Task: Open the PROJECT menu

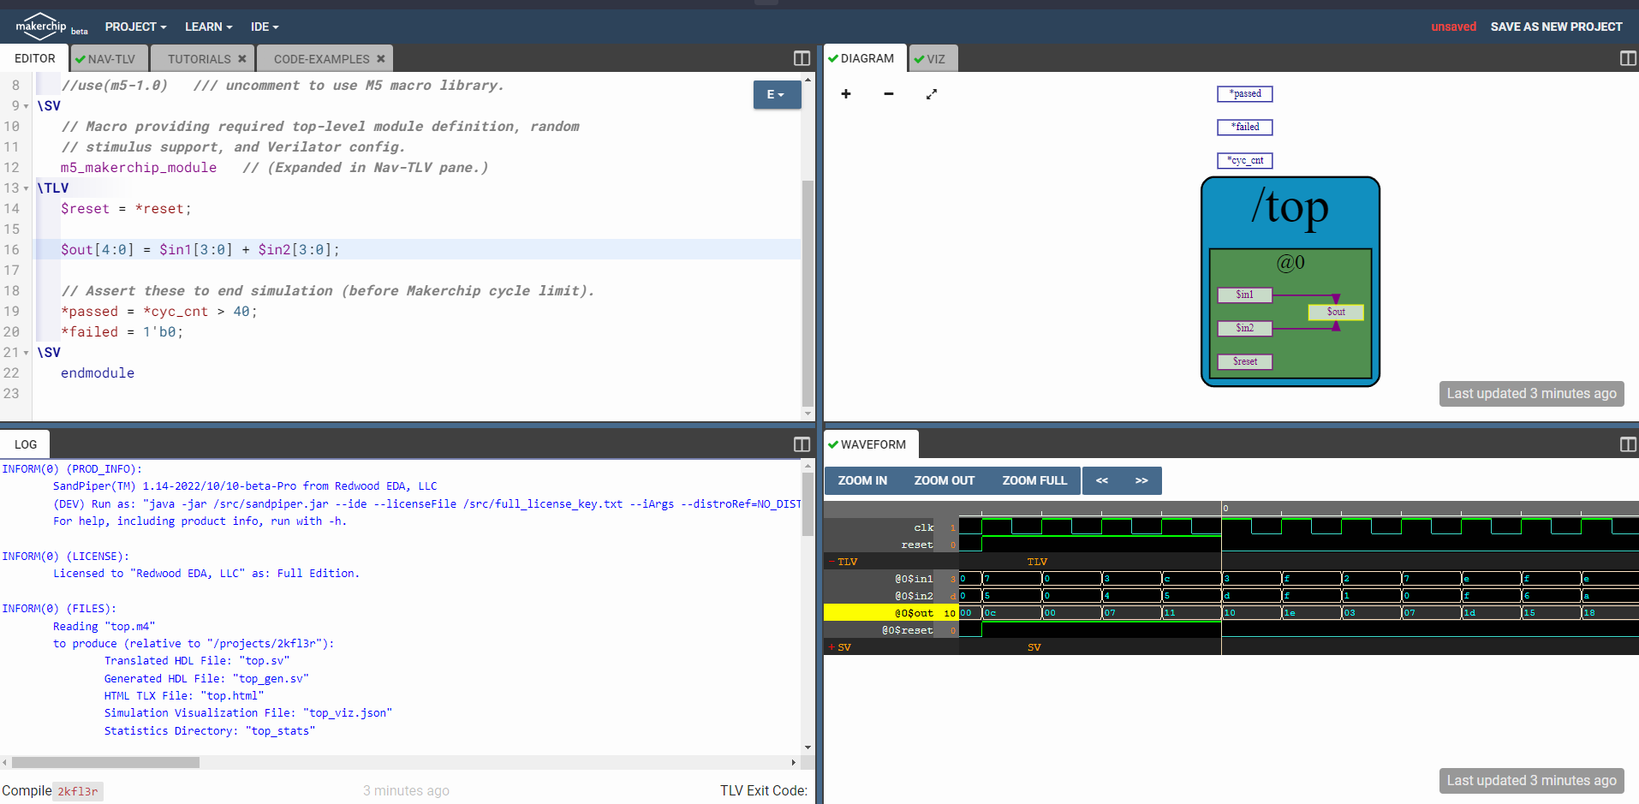Action: [135, 27]
